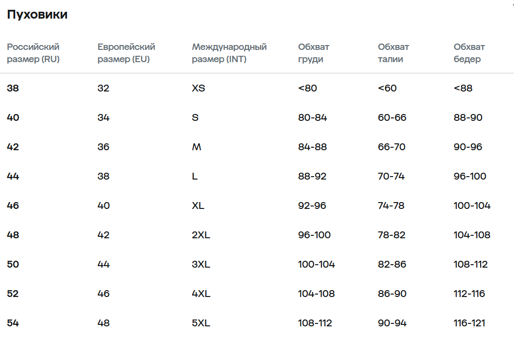Click the "Обхват талии" column header
514x342 pixels.
pyautogui.click(x=393, y=53)
